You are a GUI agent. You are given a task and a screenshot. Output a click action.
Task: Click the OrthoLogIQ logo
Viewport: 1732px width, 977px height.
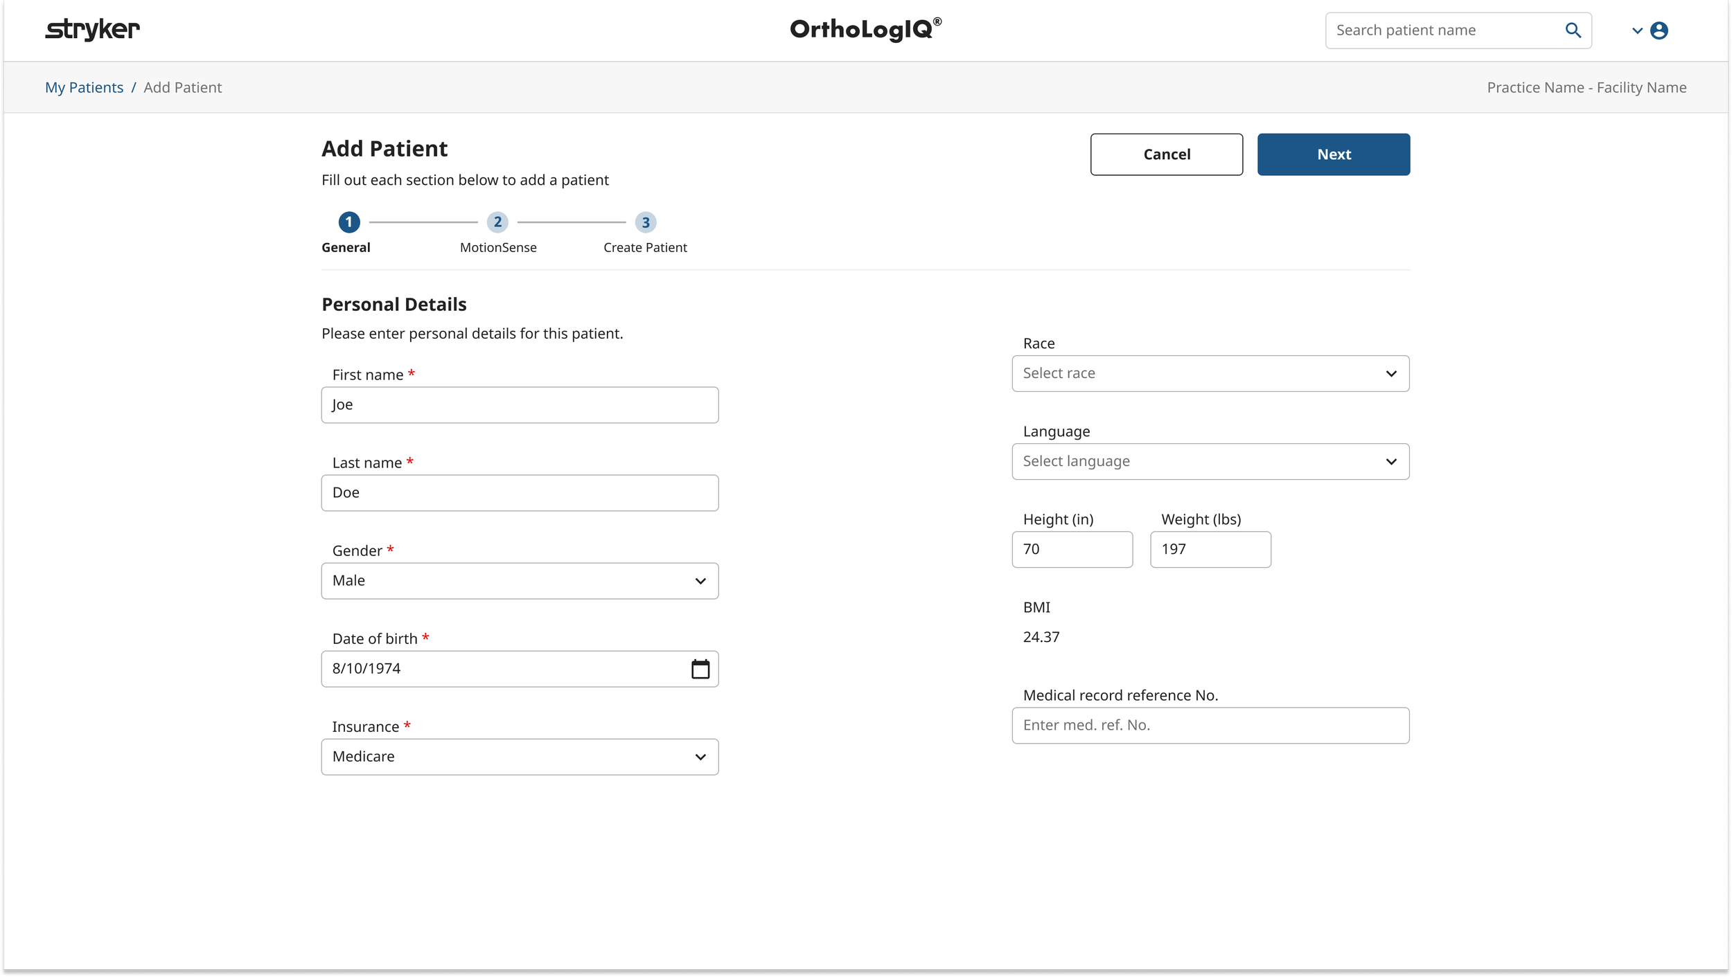tap(864, 29)
